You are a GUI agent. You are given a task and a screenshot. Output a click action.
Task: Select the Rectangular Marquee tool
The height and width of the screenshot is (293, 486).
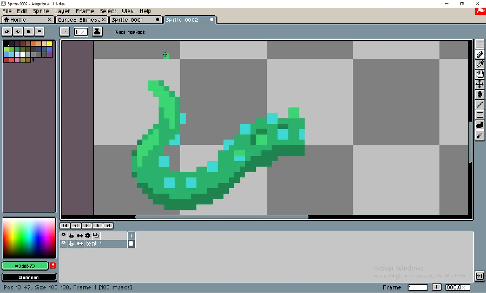(x=480, y=44)
